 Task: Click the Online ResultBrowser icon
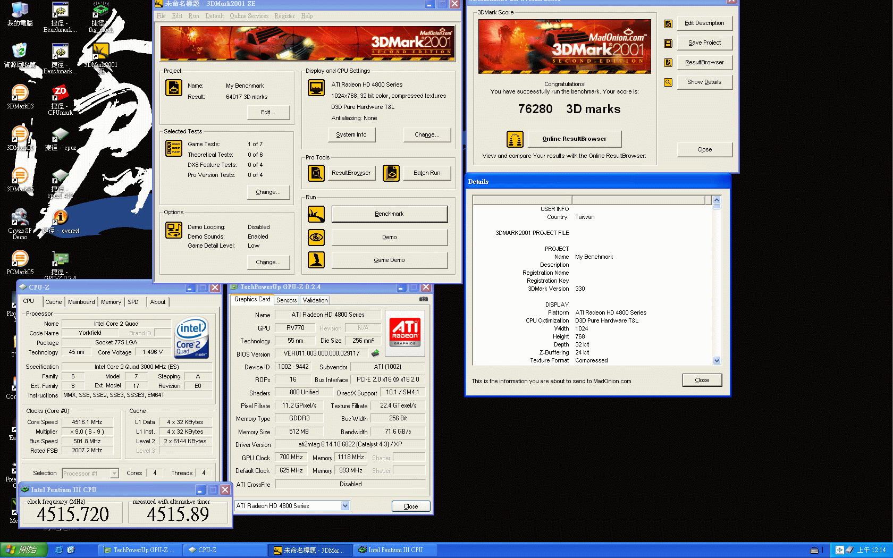[x=515, y=139]
